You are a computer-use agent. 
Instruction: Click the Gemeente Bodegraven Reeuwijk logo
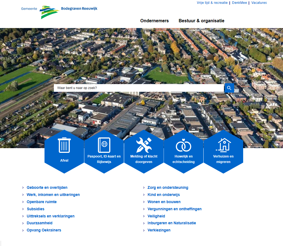pos(59,12)
